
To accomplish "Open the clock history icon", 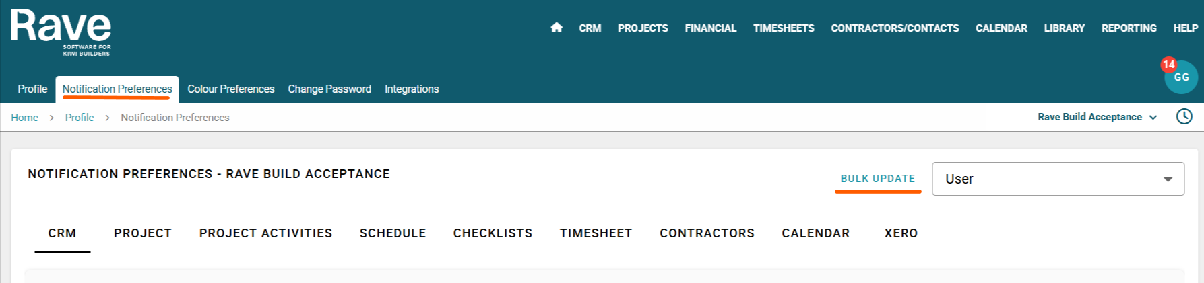I will [x=1184, y=116].
